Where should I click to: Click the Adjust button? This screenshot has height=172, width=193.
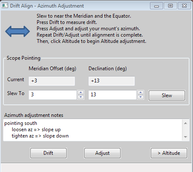tap(102, 153)
